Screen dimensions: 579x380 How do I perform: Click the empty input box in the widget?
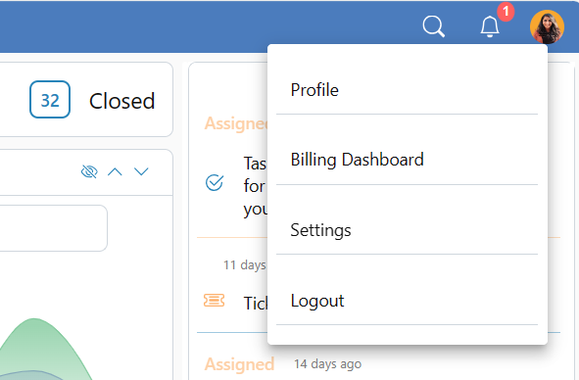coord(52,228)
